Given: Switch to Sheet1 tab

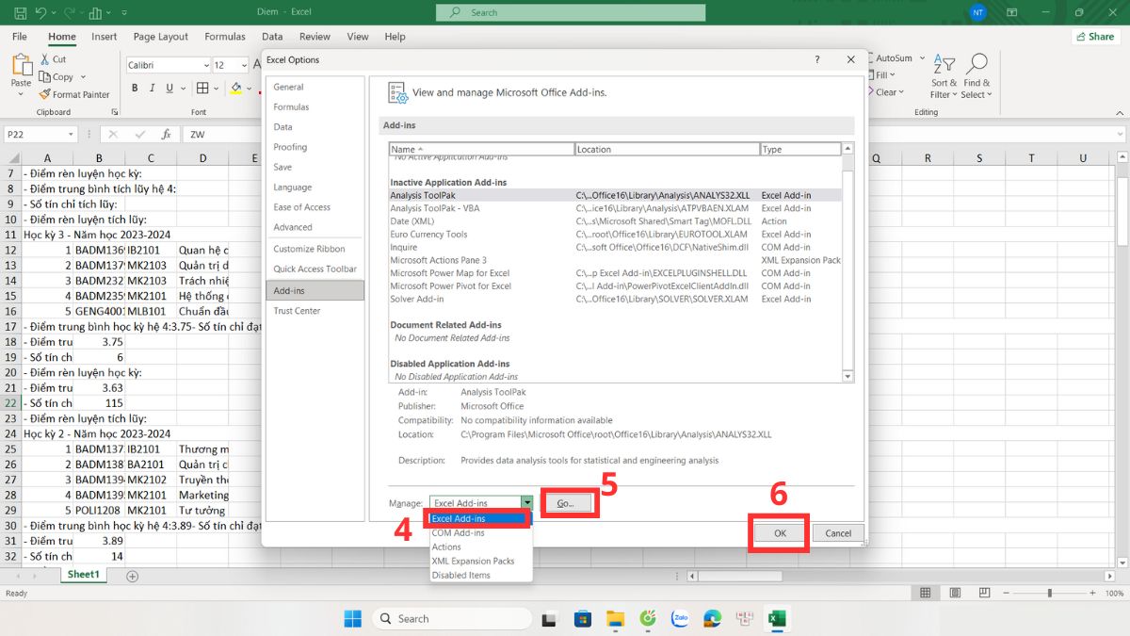Looking at the screenshot, I should tap(83, 575).
